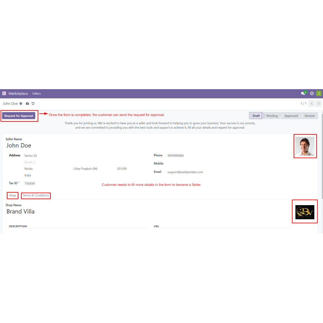Select the Denied status stage

[309, 116]
